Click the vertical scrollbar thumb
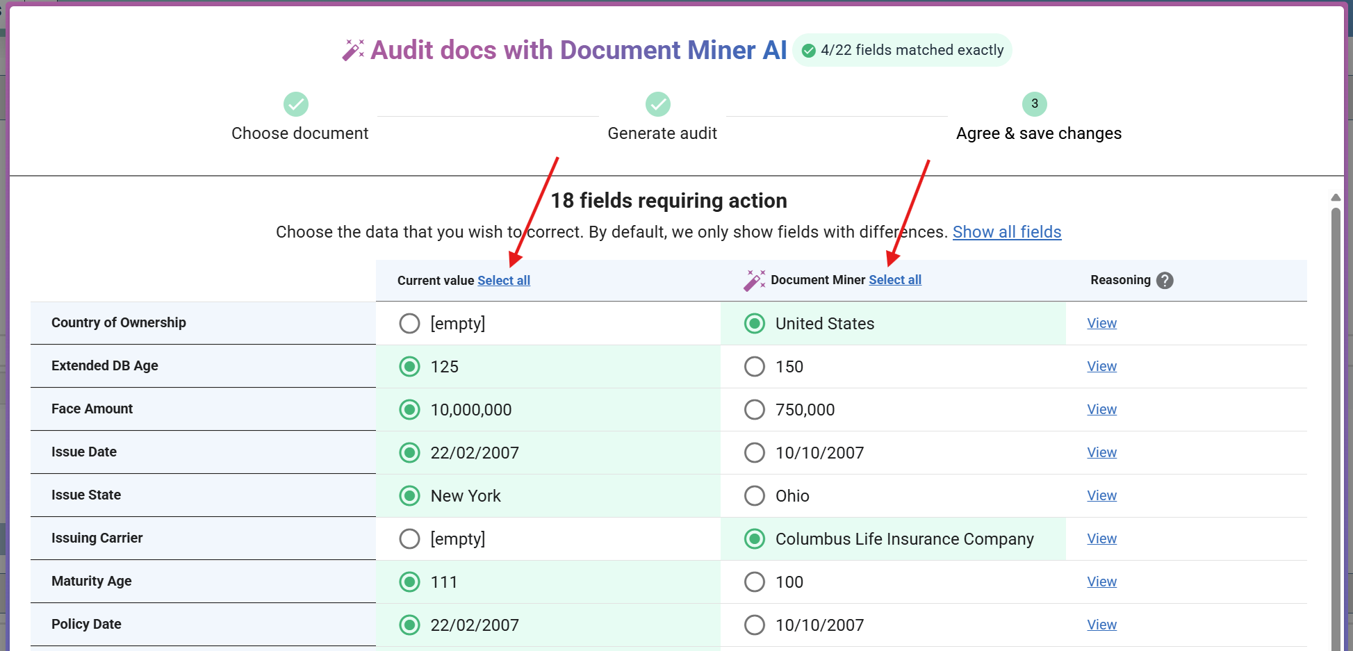The width and height of the screenshot is (1353, 651). [1335, 417]
